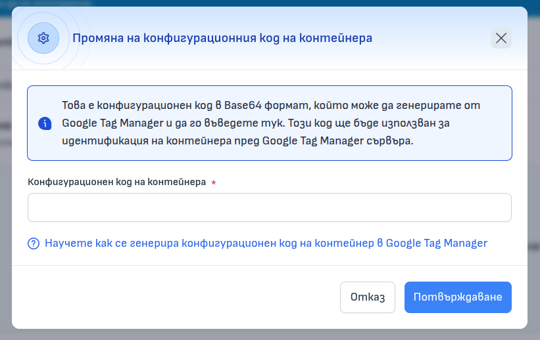Click the gear icon in the dialog header
540x340 pixels.
[43, 38]
